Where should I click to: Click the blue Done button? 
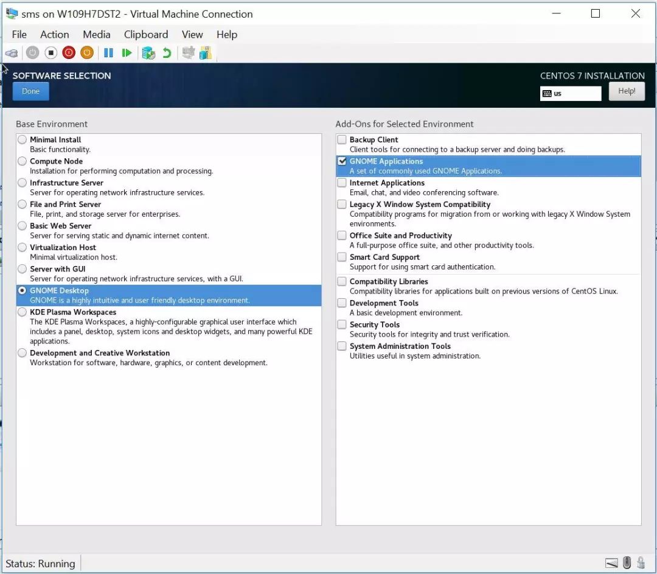click(x=30, y=91)
